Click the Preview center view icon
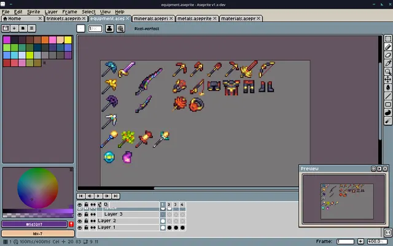This screenshot has height=246, width=393. click(373, 169)
